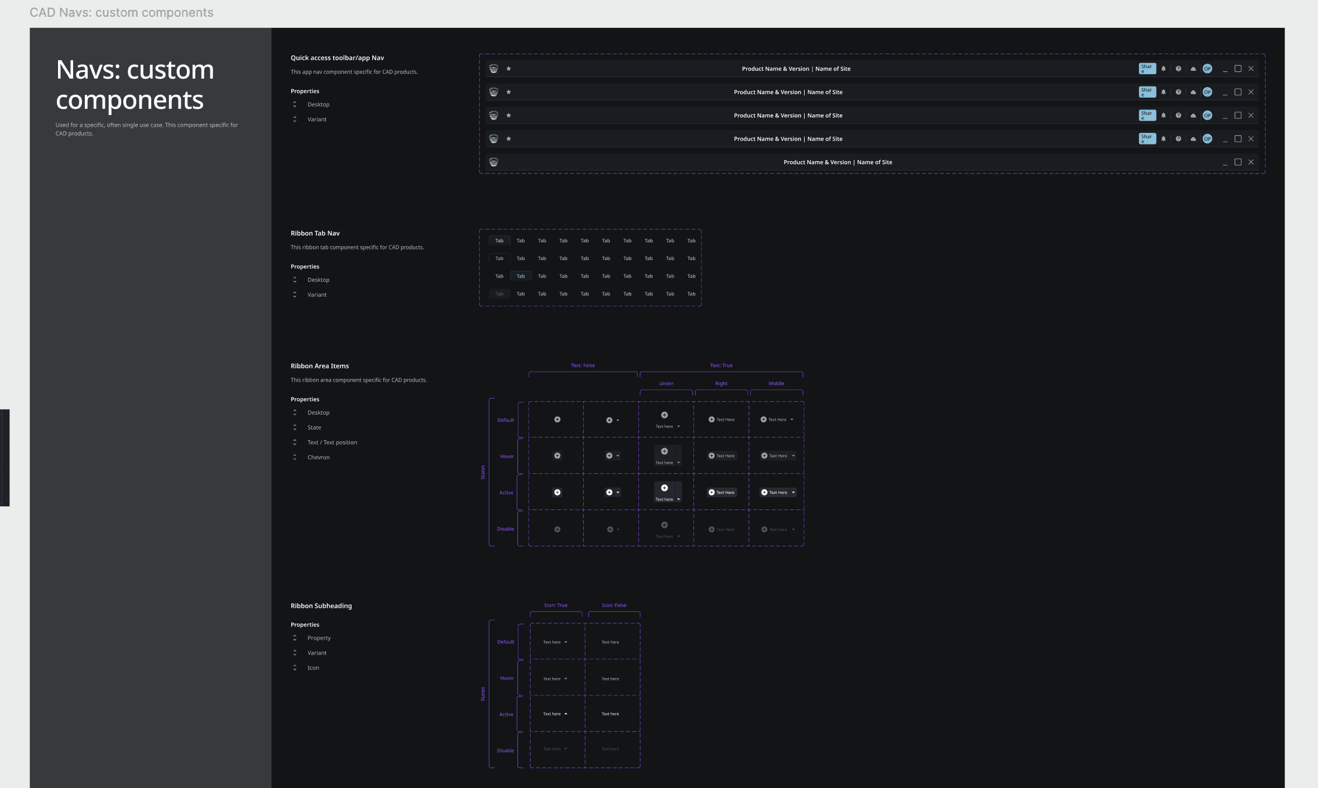This screenshot has width=1318, height=788.
Task: Click the OP avatar in fourth app nav row
Action: pos(1208,139)
